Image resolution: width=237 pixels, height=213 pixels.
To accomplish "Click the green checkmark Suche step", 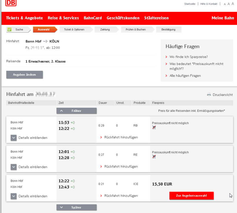I will coord(10,30).
